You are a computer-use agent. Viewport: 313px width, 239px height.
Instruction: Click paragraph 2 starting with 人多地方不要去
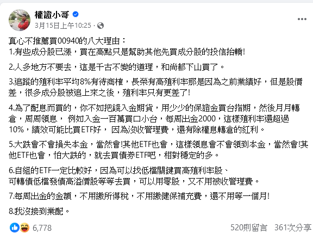coord(117,67)
